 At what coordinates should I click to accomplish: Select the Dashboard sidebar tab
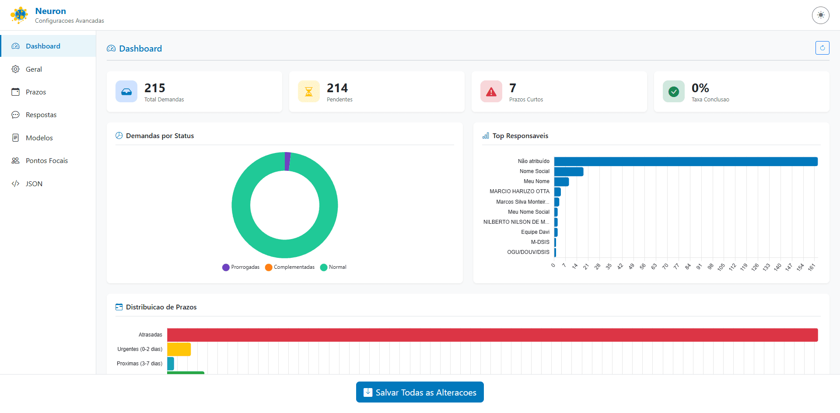43,46
